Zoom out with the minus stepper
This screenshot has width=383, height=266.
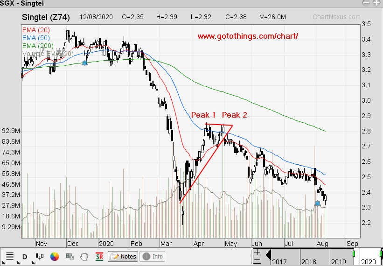[x=257, y=260]
